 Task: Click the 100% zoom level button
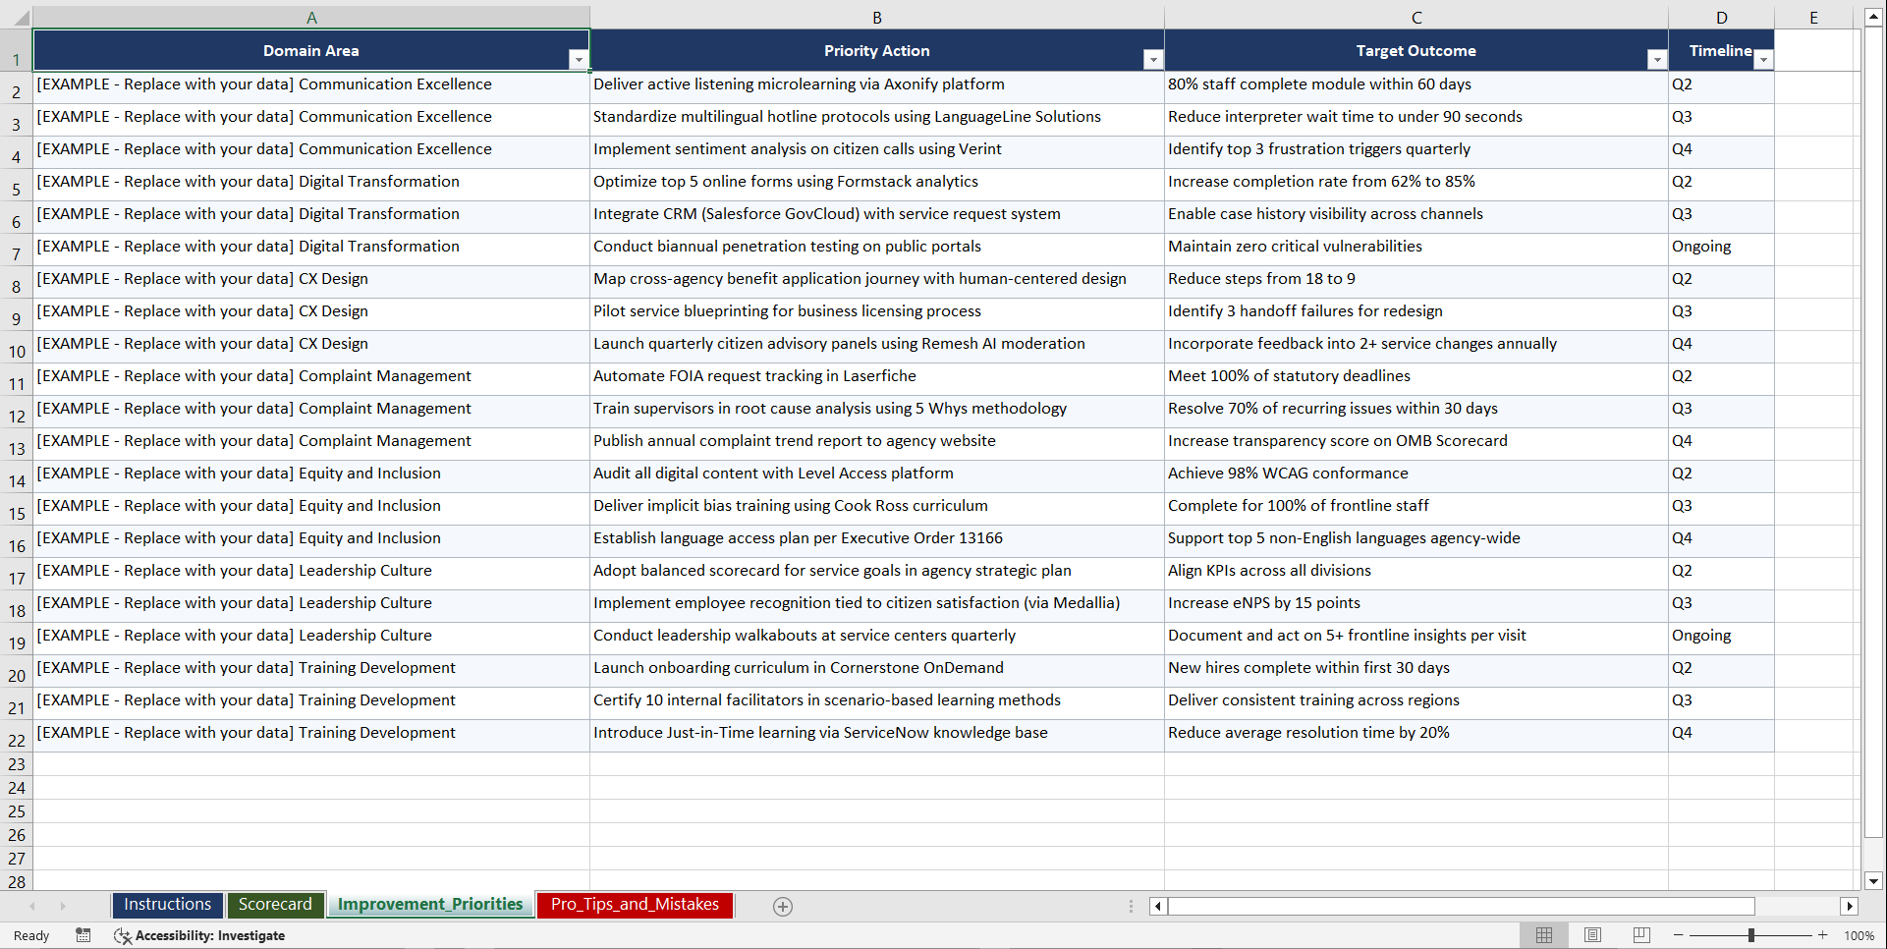[1860, 935]
